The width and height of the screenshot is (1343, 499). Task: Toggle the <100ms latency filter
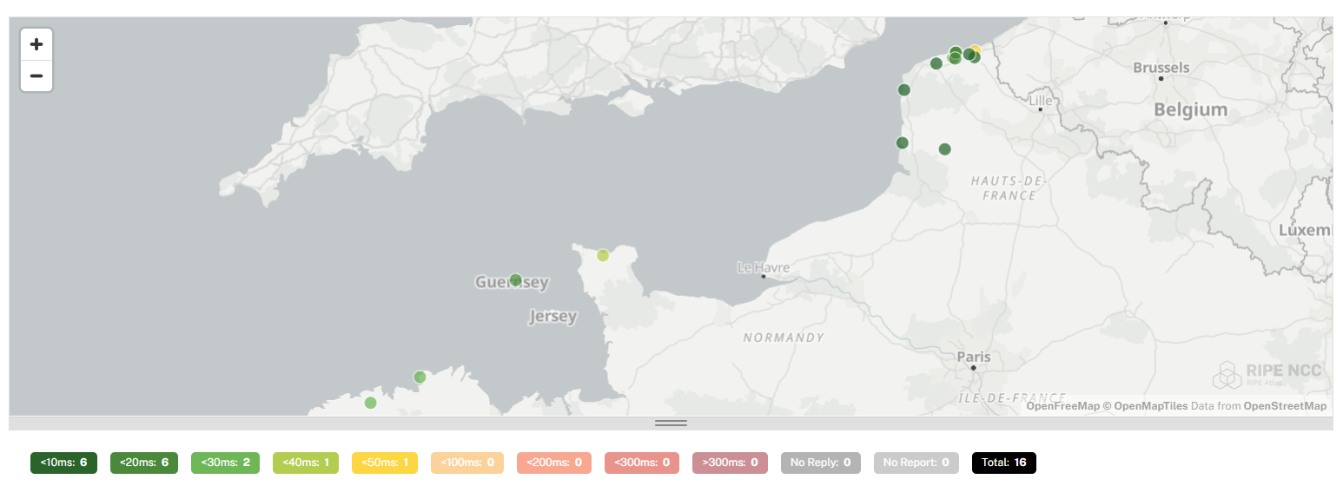pos(467,463)
